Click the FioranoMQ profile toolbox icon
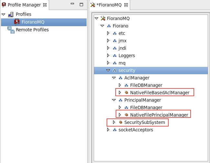The image size is (210, 163). click(x=17, y=22)
